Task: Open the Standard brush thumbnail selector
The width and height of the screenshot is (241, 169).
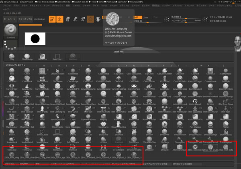Action: 10,31
